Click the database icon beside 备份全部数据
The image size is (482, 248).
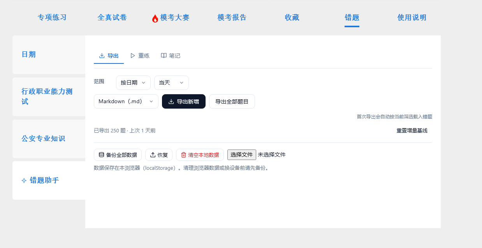(x=102, y=155)
